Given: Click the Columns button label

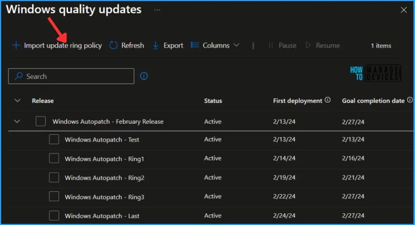Looking at the screenshot, I should (x=216, y=45).
